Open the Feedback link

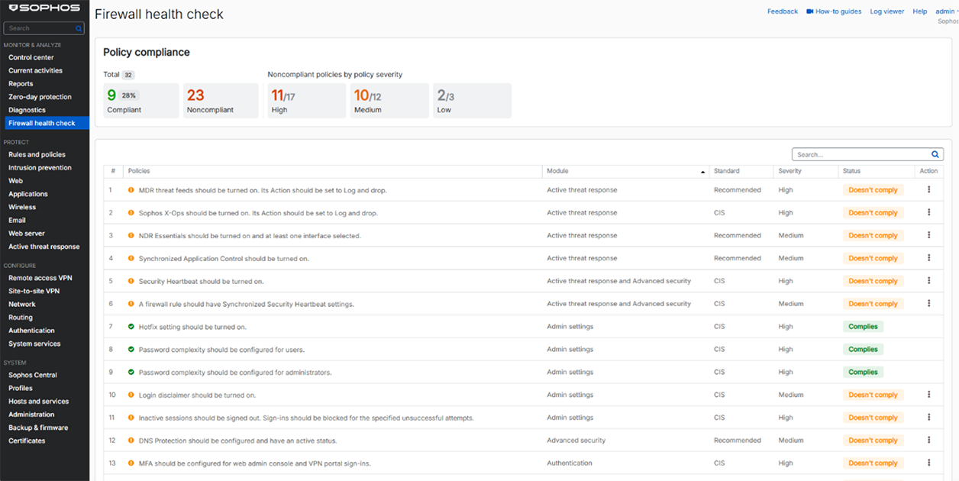pos(782,11)
